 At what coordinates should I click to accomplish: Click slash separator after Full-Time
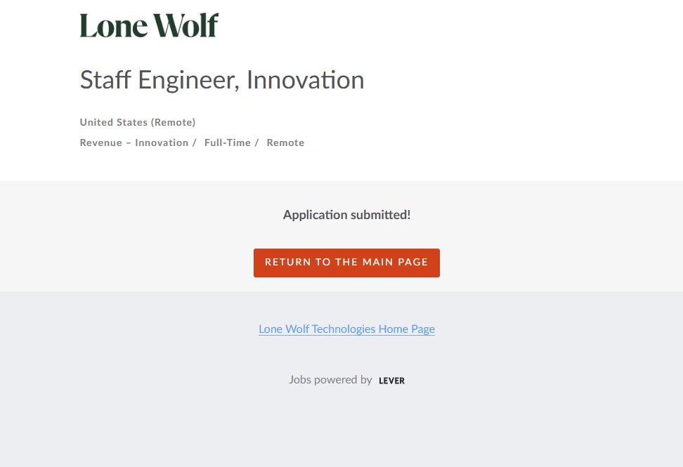256,143
